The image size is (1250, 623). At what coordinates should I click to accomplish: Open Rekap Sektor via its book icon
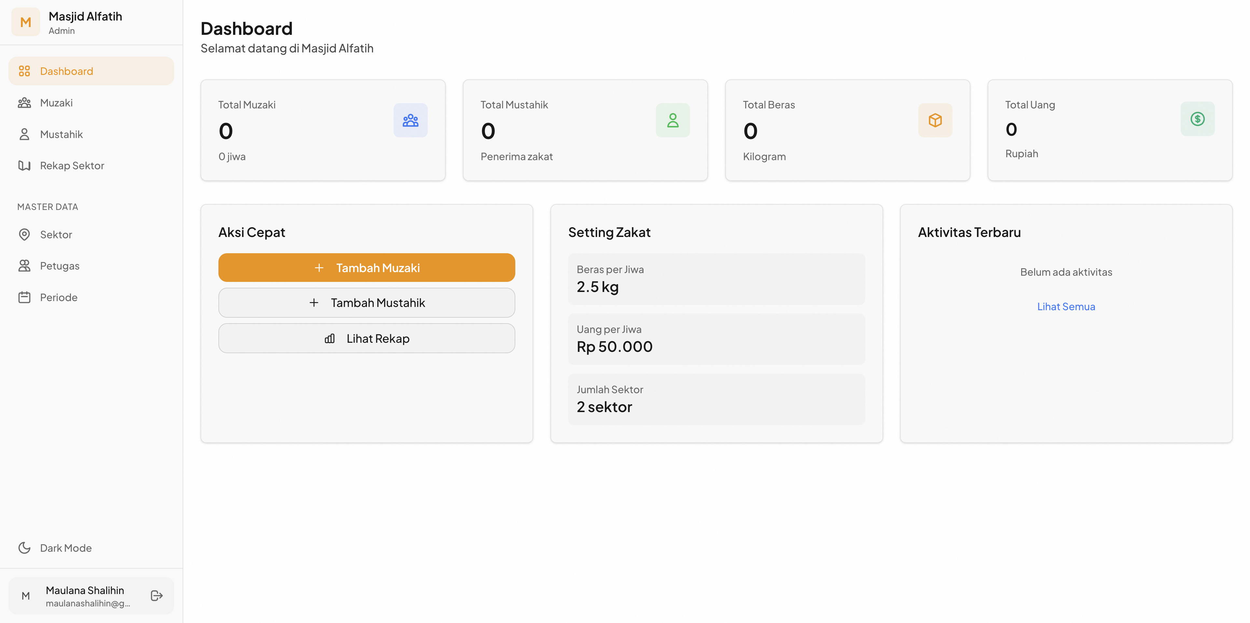[25, 165]
